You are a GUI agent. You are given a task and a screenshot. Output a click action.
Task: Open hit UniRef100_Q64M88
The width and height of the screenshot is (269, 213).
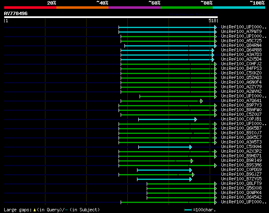[x=241, y=50]
